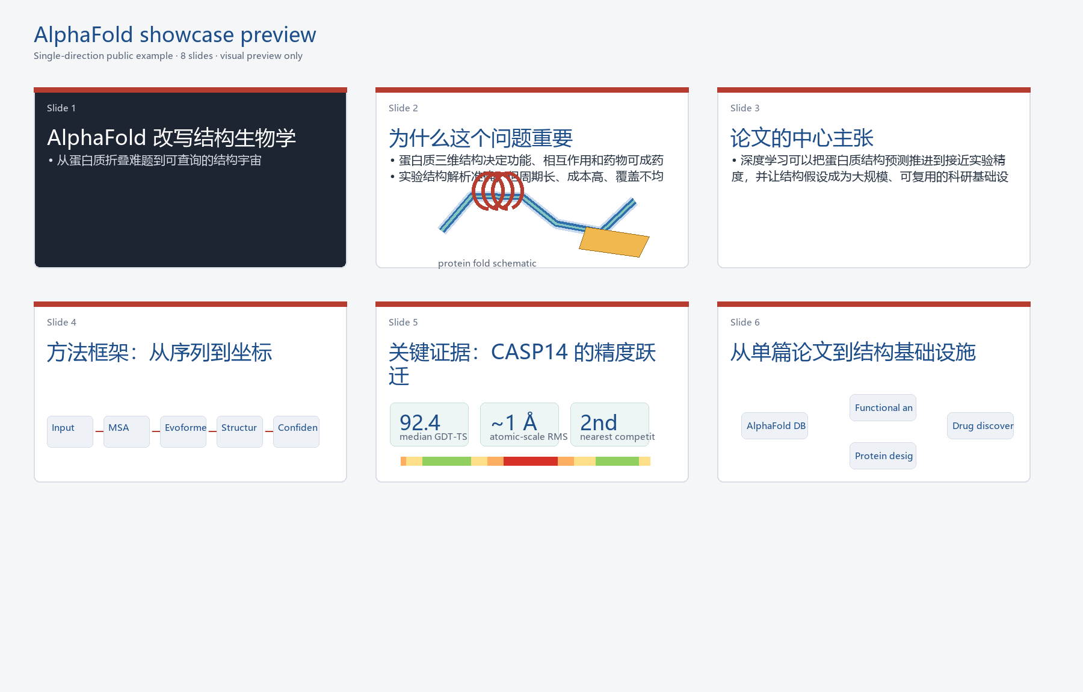Click the 'Slide 3' label
The width and height of the screenshot is (1083, 692).
(x=745, y=108)
